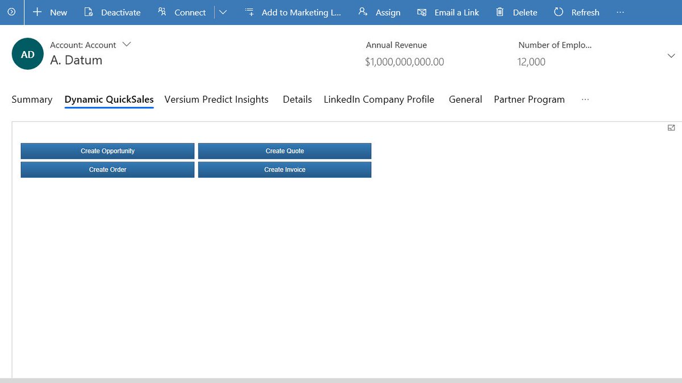The width and height of the screenshot is (682, 383).
Task: Click the Delete command label
Action: pos(525,12)
